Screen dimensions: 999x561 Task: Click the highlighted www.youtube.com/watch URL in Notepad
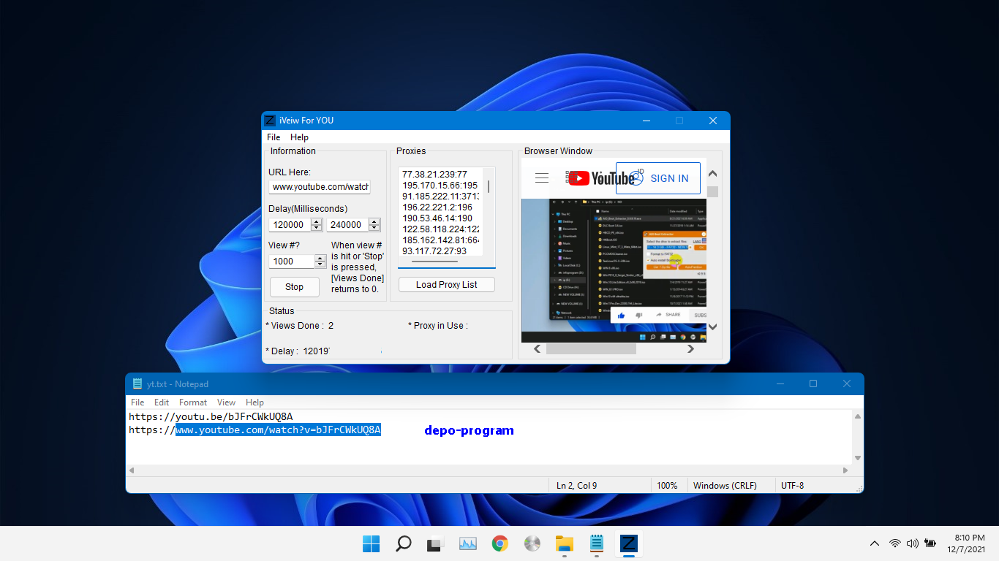coord(278,430)
